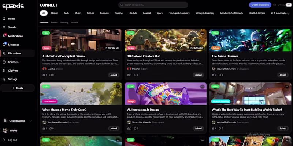Select the Money & Investing tab
The width and height of the screenshot is (293, 146).
click(205, 13)
